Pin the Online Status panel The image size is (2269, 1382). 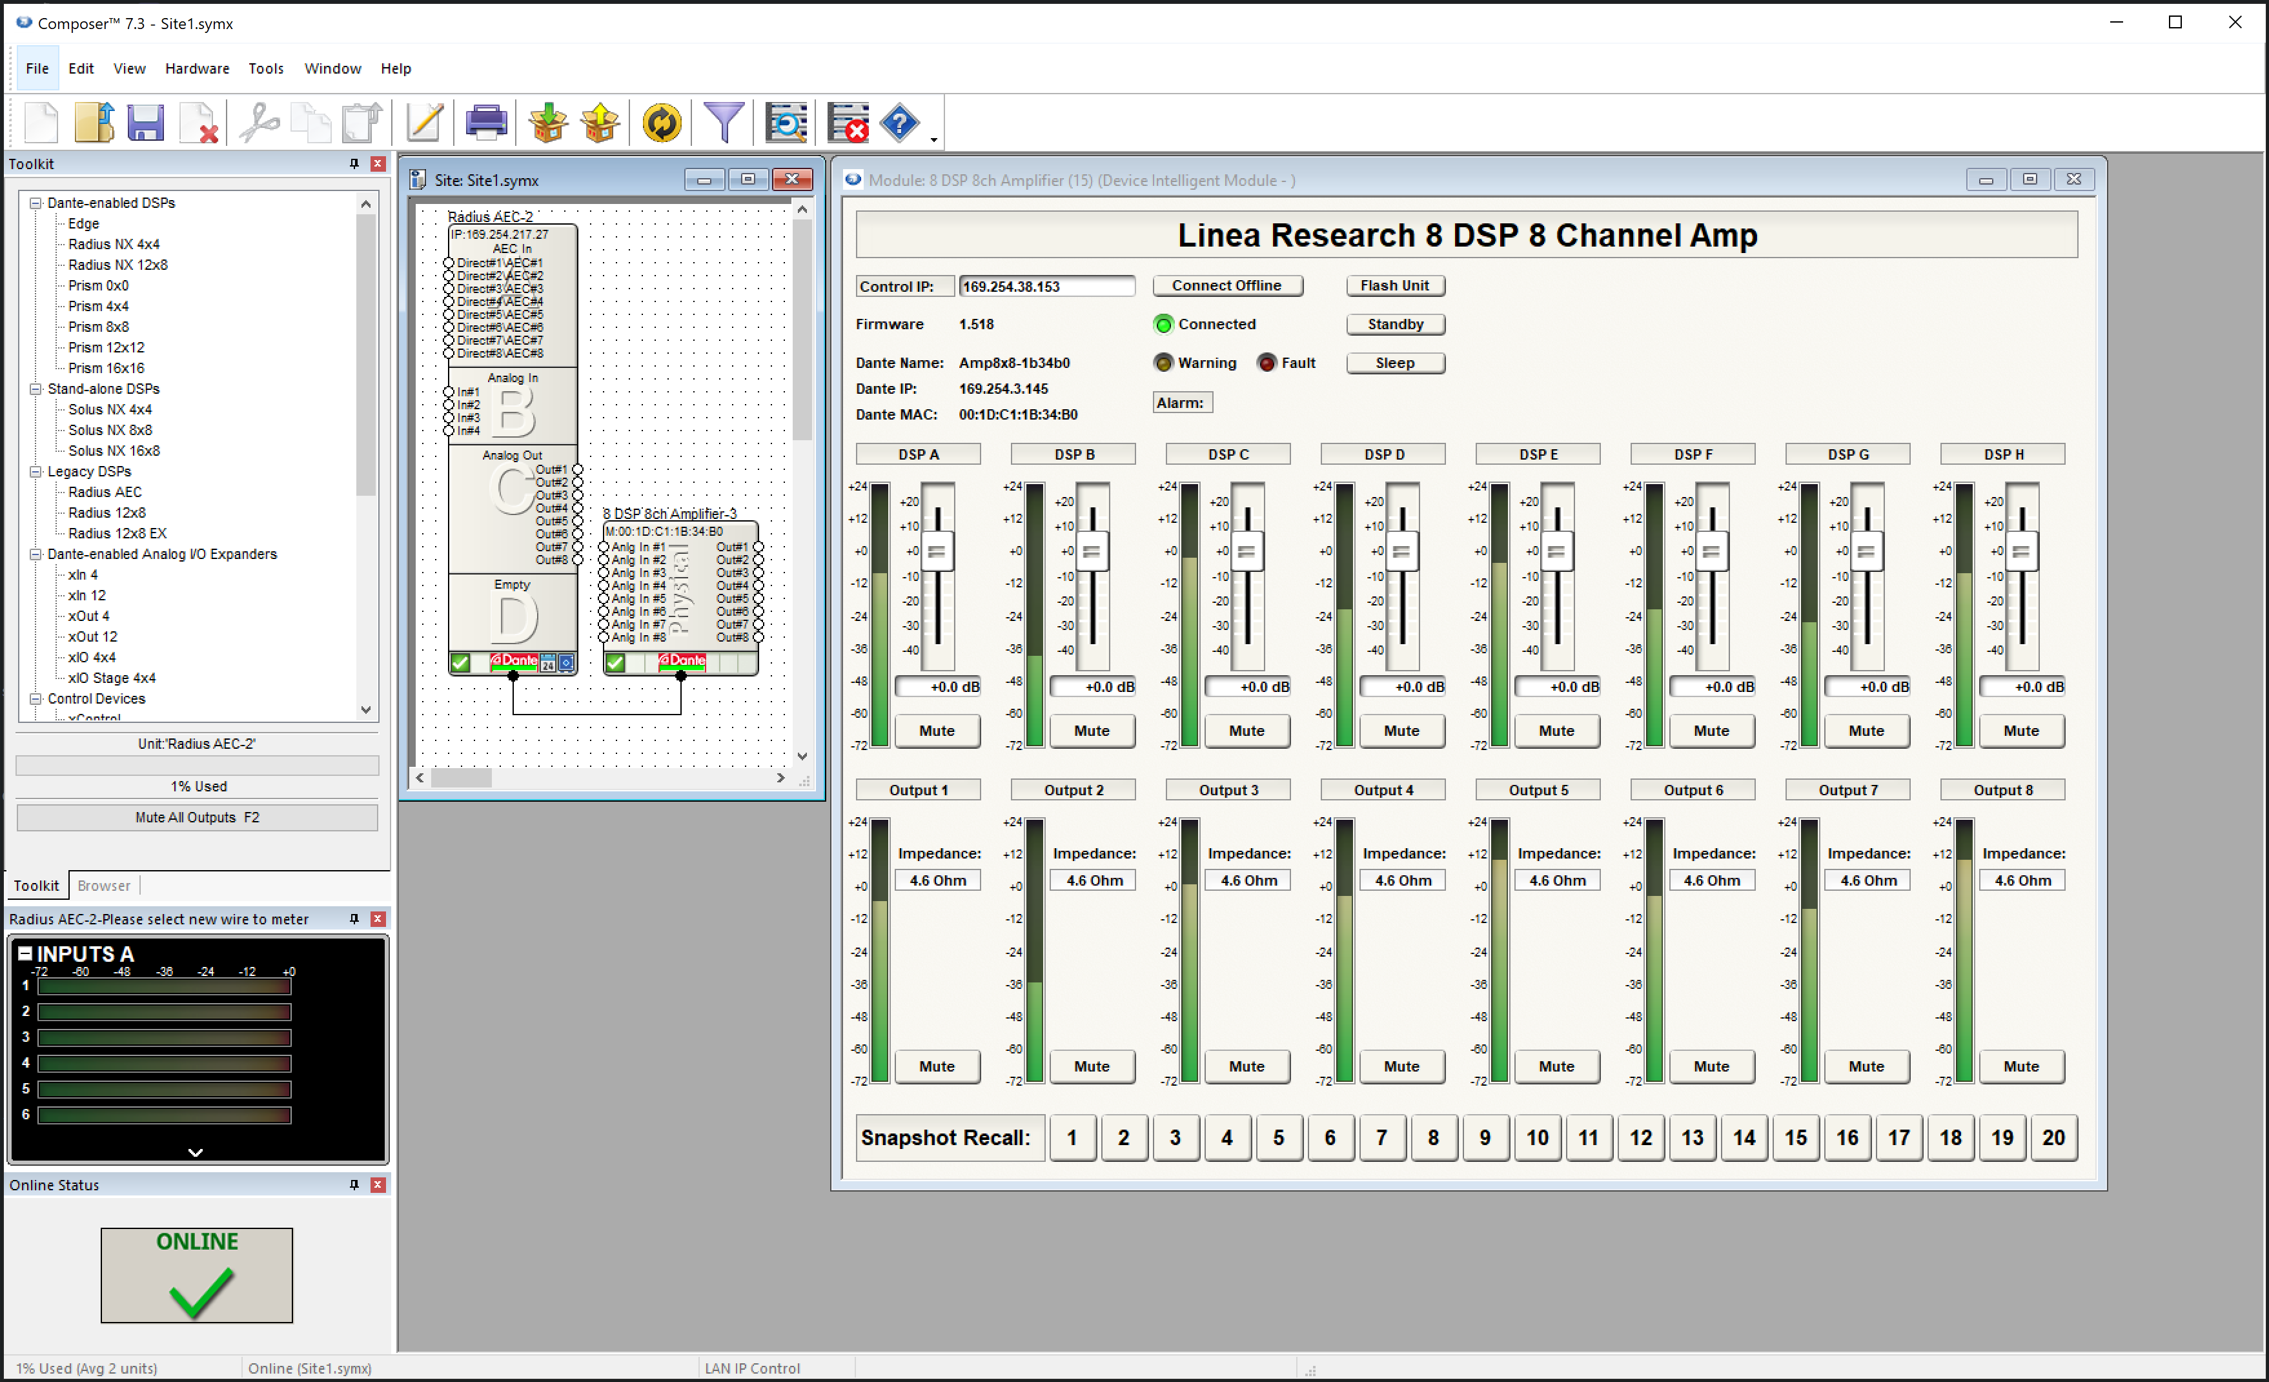click(354, 1185)
